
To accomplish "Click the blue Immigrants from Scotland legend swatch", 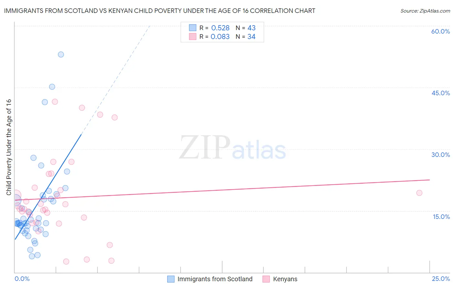I will coord(171,279).
